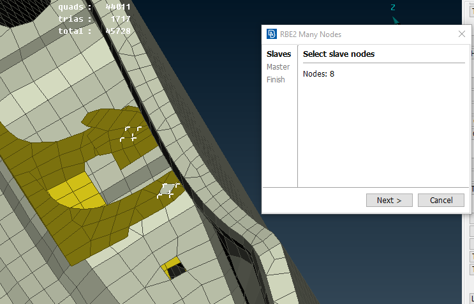The width and height of the screenshot is (474, 304).
Task: Pick the upper selected node cross marker
Action: [x=133, y=138]
